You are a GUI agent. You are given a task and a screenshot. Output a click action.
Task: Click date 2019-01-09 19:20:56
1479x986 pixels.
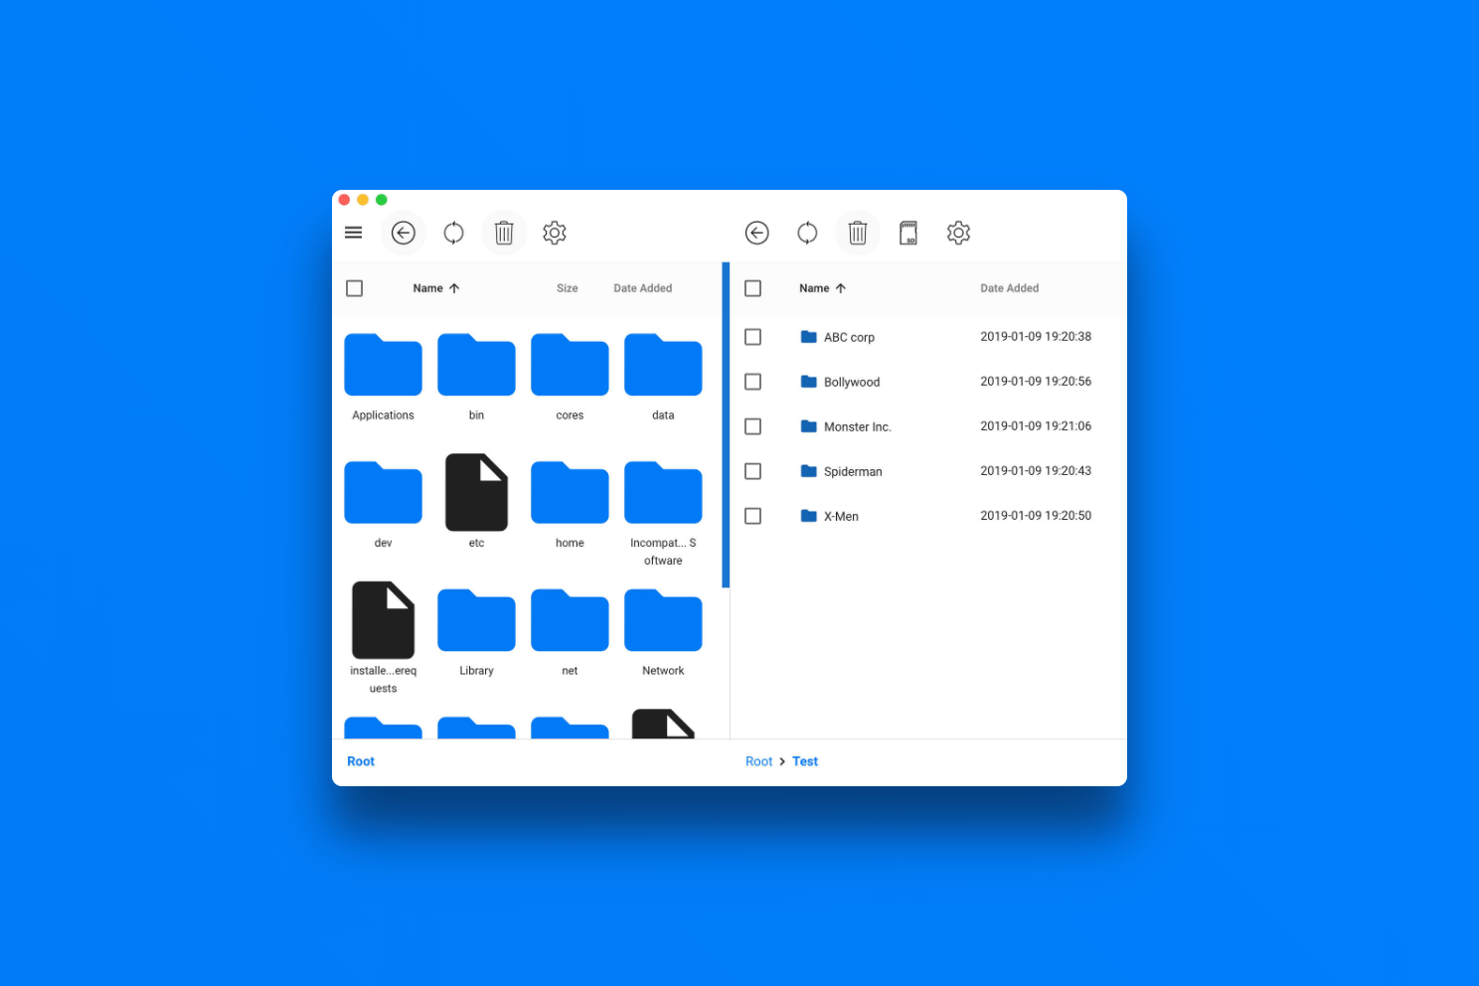(1036, 382)
